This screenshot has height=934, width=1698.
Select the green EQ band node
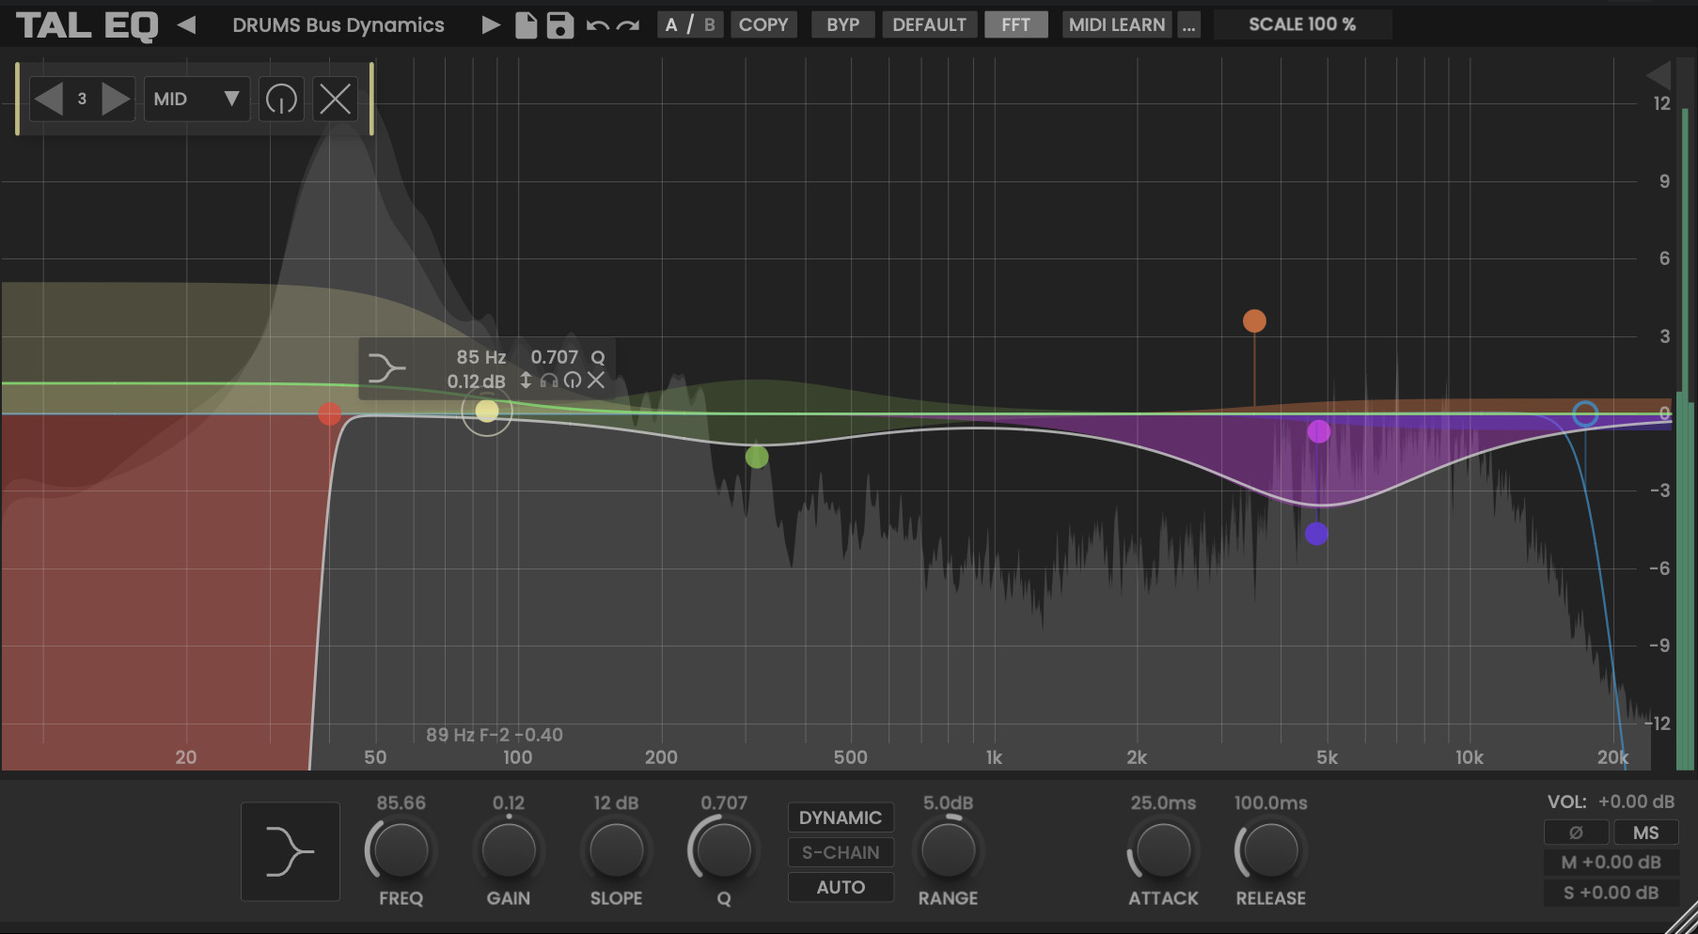(757, 458)
